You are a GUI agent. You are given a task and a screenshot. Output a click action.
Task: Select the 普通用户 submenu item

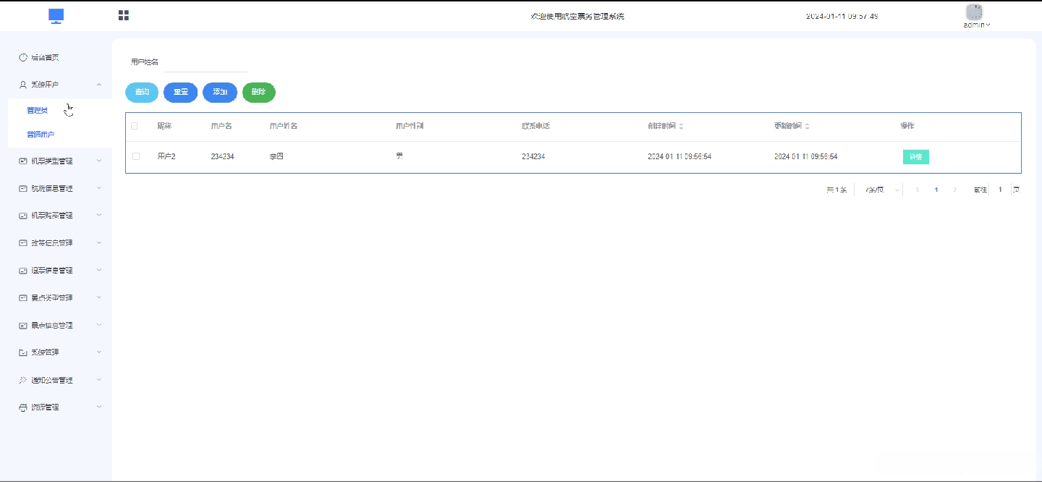pos(41,135)
